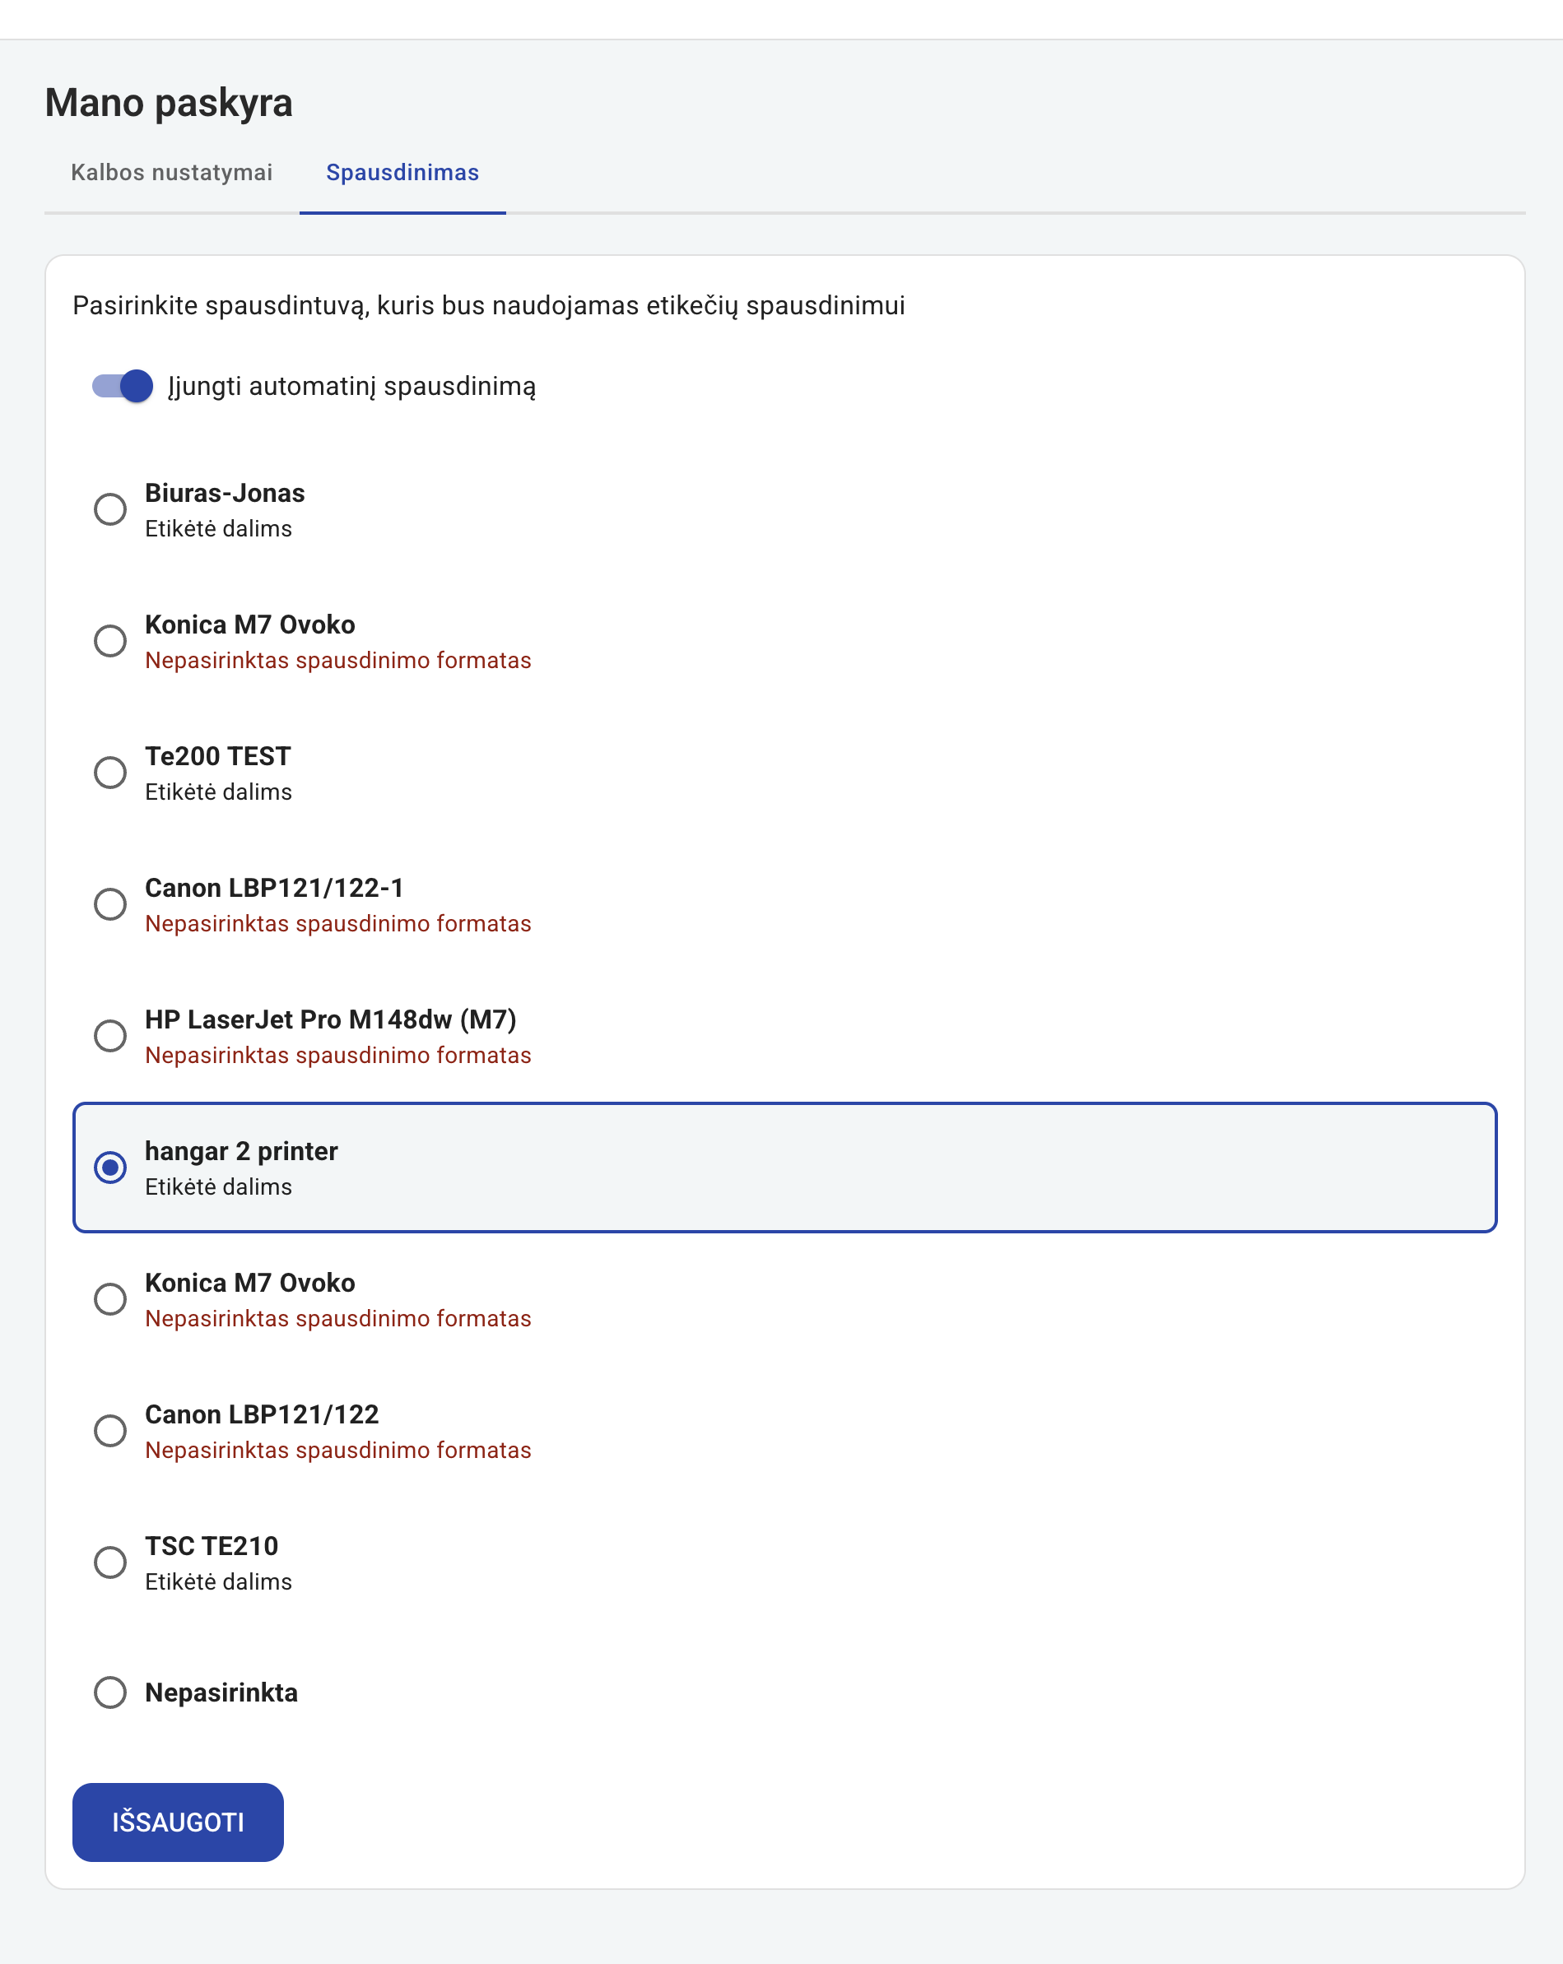Select the Canon LBP121/122 radio button
This screenshot has height=1964, width=1563.
point(110,1431)
